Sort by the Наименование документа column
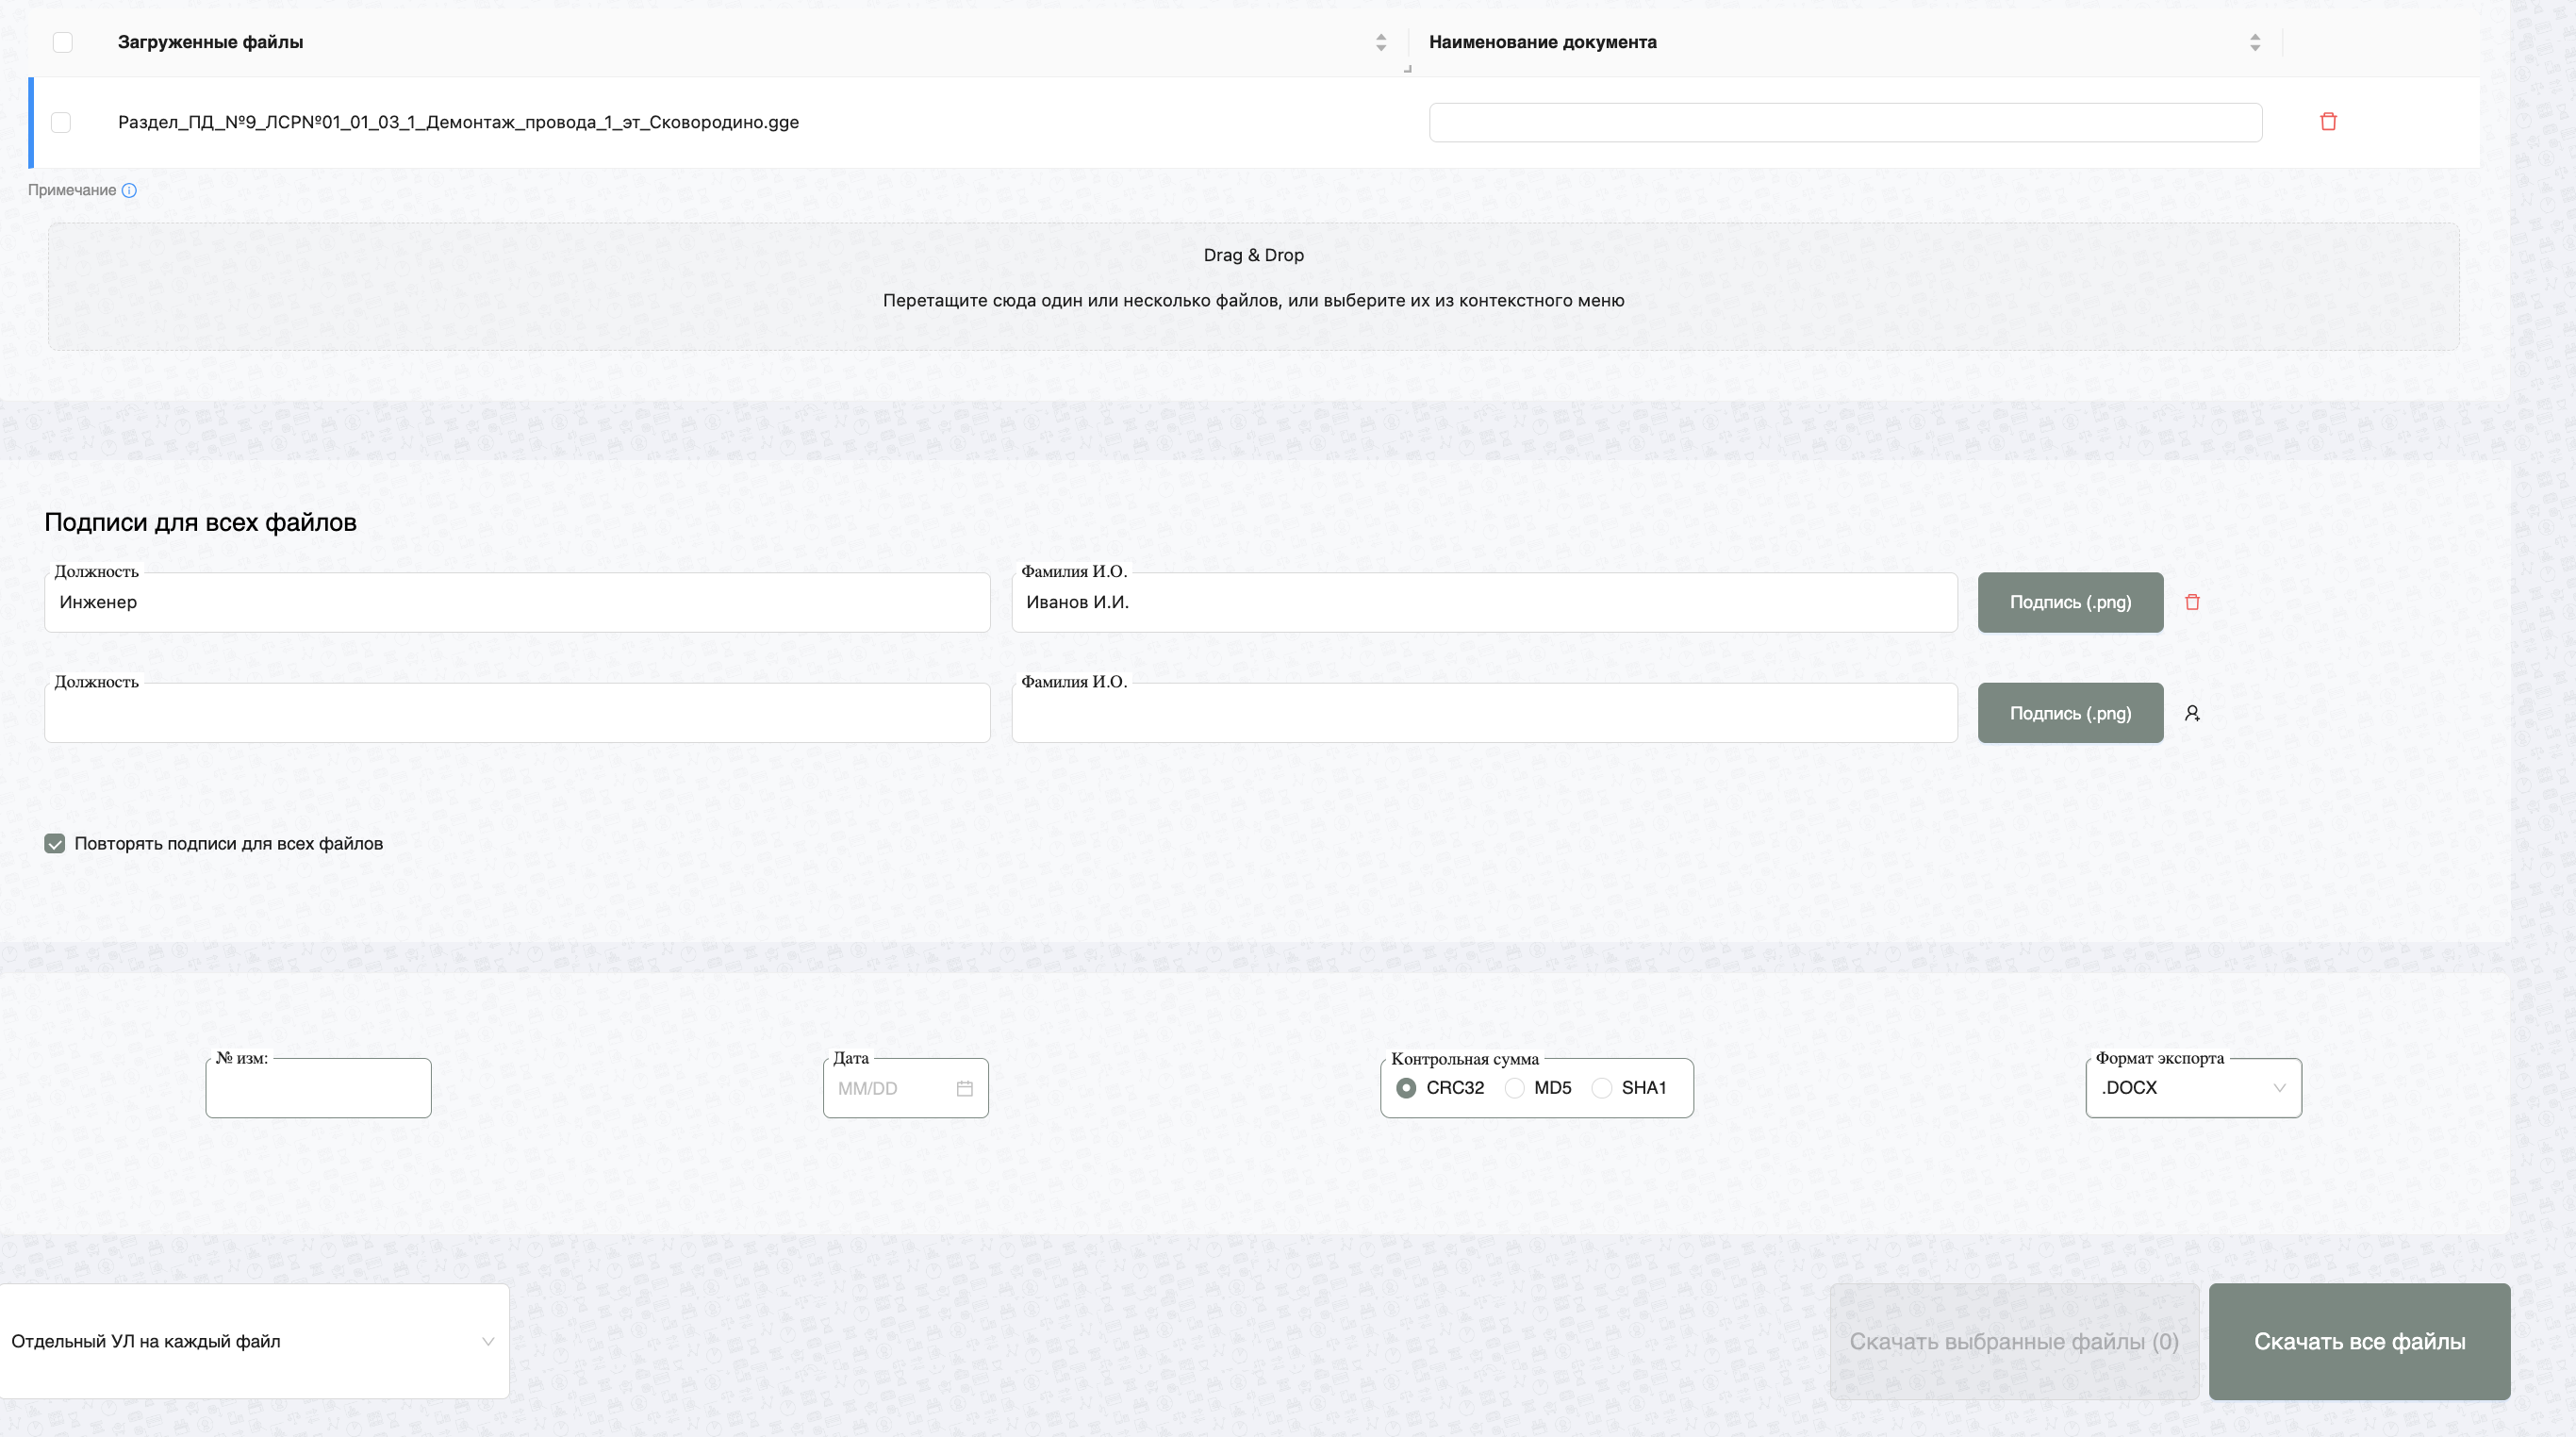The height and width of the screenshot is (1437, 2576). pos(2254,42)
